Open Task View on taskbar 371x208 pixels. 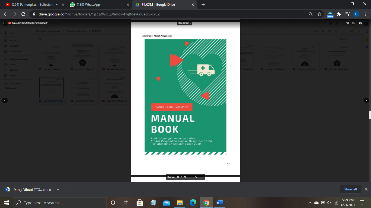(126, 203)
